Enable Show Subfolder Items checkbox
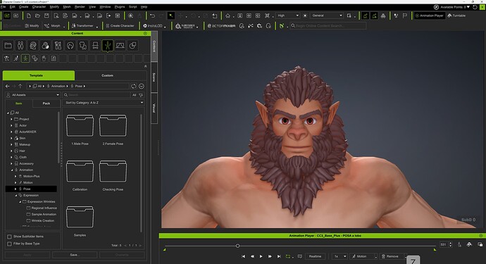Screen dimensions: 486x264 pos(9,237)
